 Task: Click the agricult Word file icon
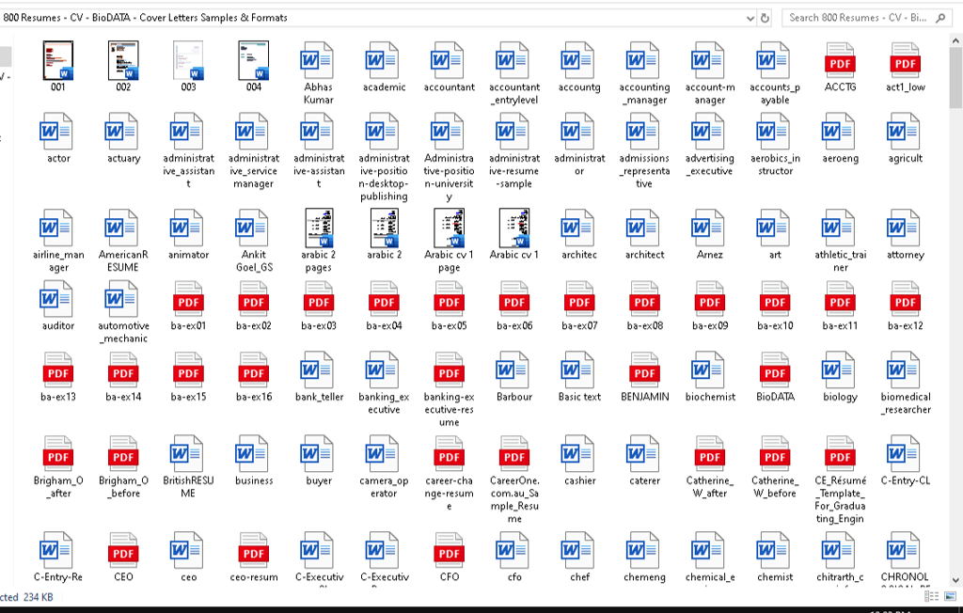point(904,132)
